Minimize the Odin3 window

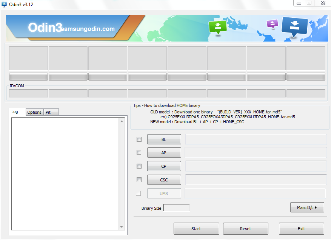pyautogui.click(x=299, y=3)
